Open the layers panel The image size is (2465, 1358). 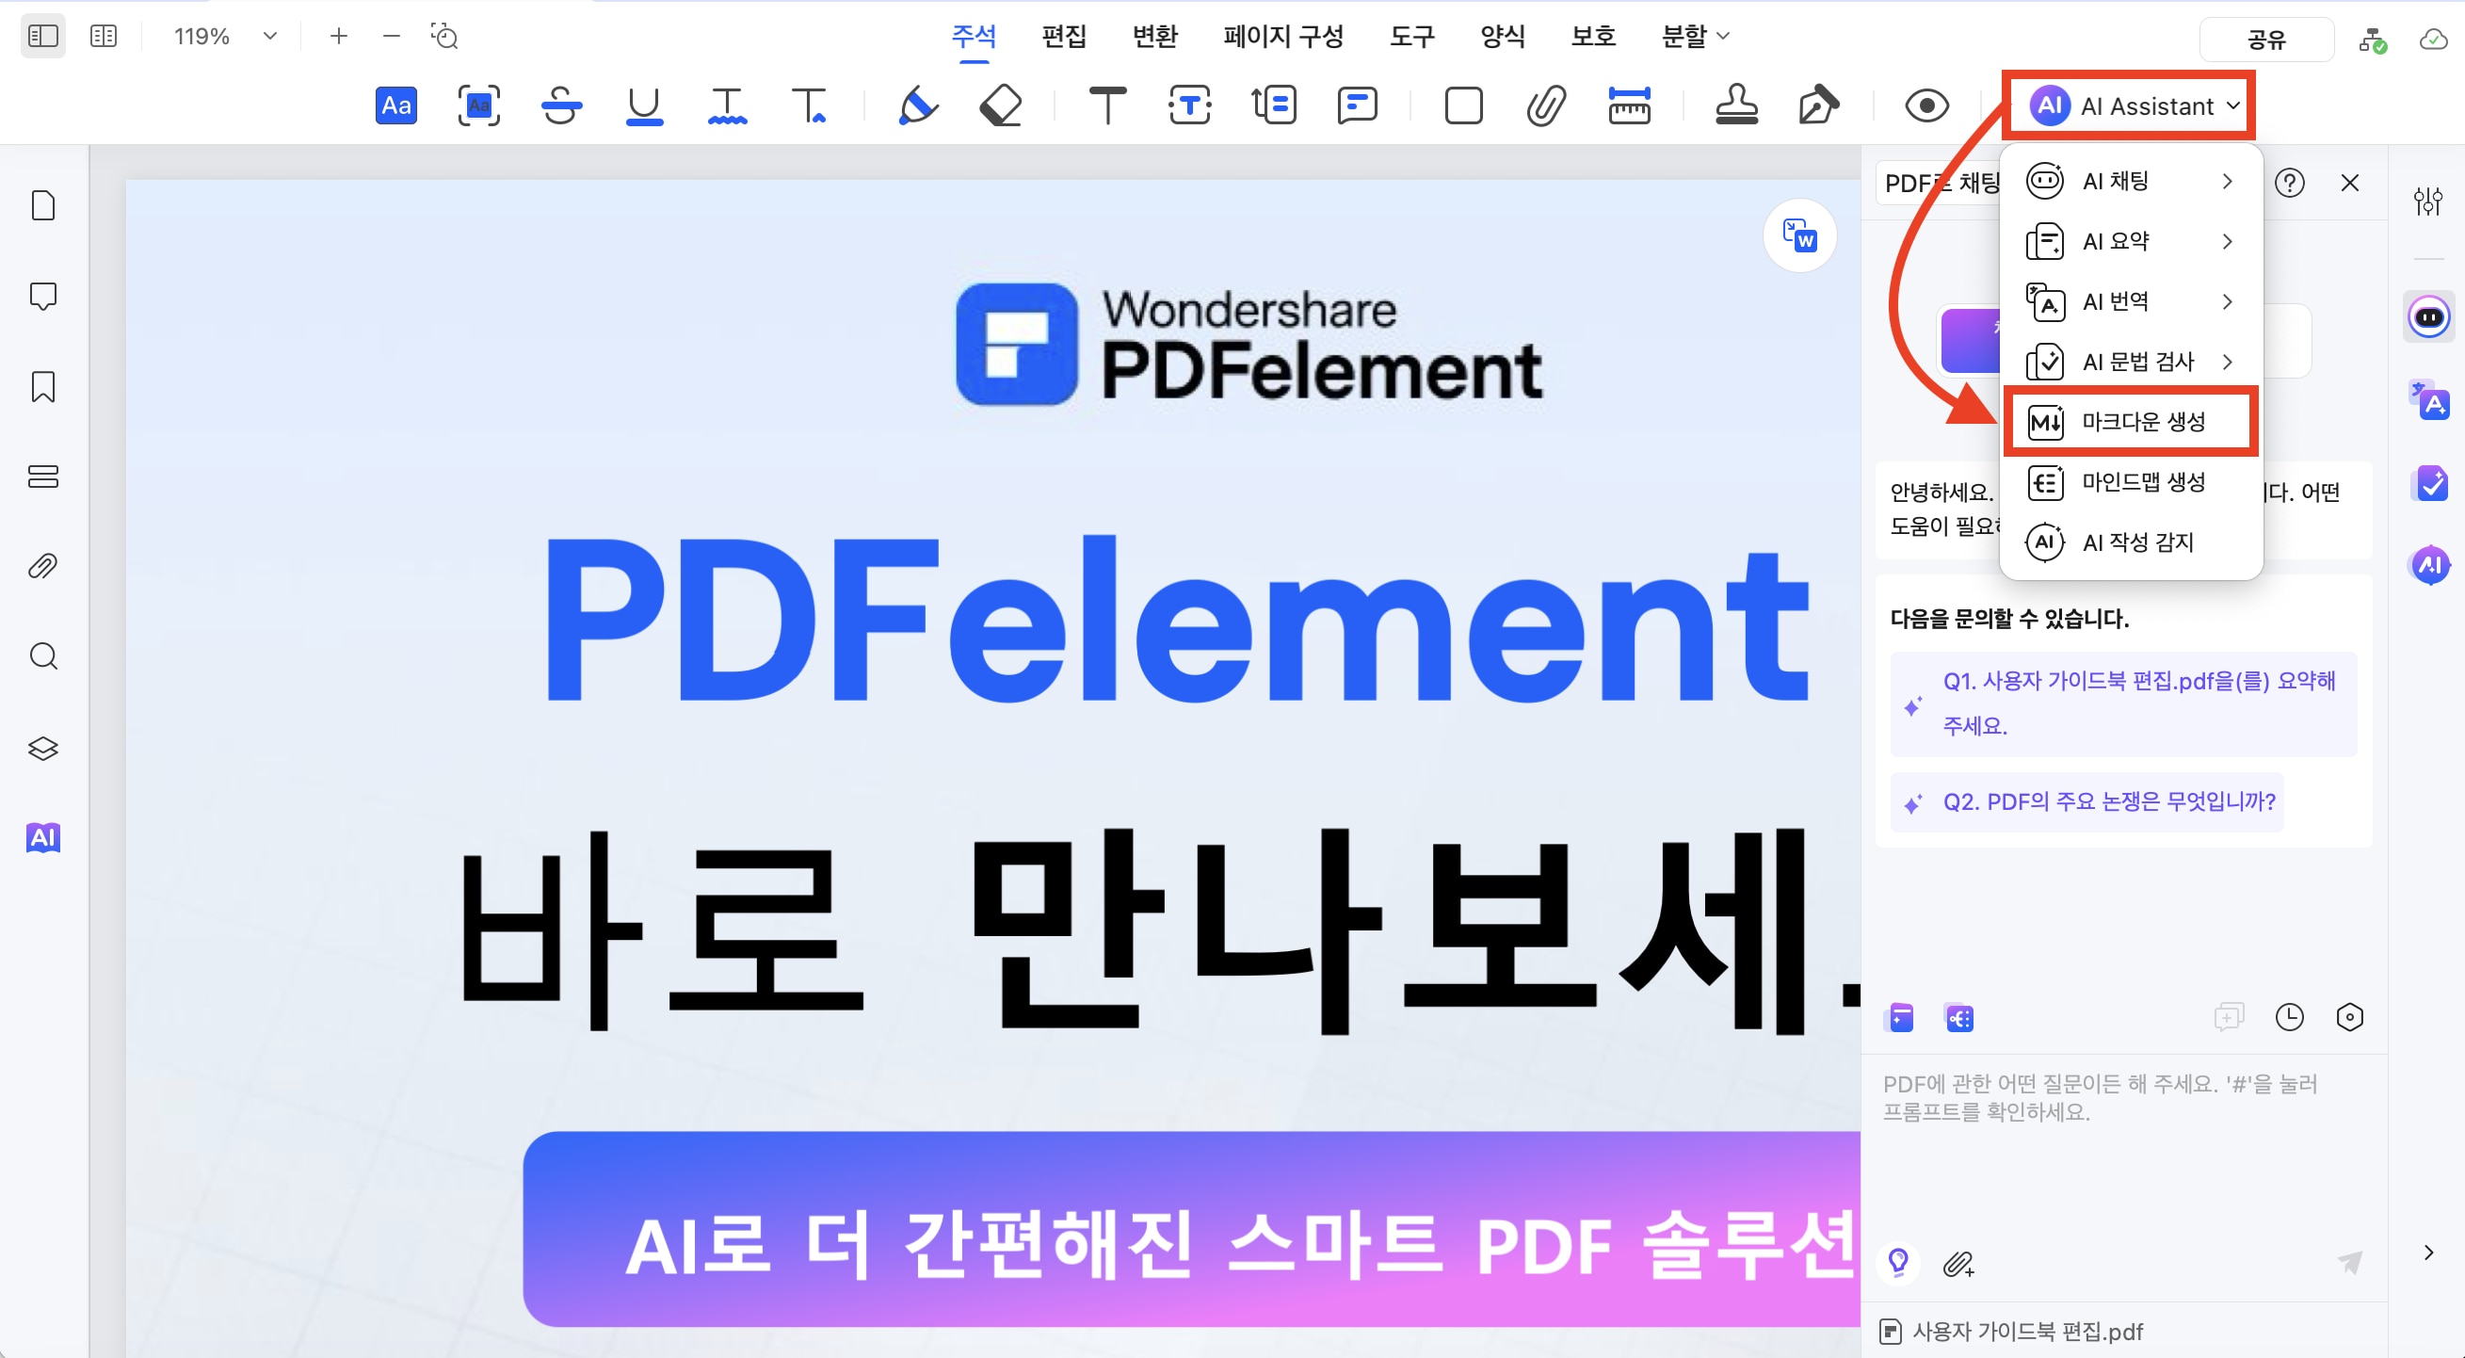pos(43,748)
